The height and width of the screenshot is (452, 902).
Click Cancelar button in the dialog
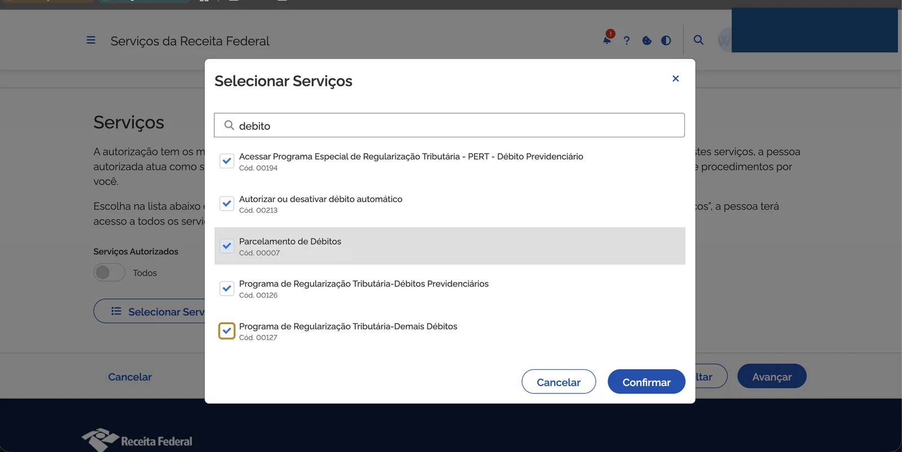(x=559, y=382)
